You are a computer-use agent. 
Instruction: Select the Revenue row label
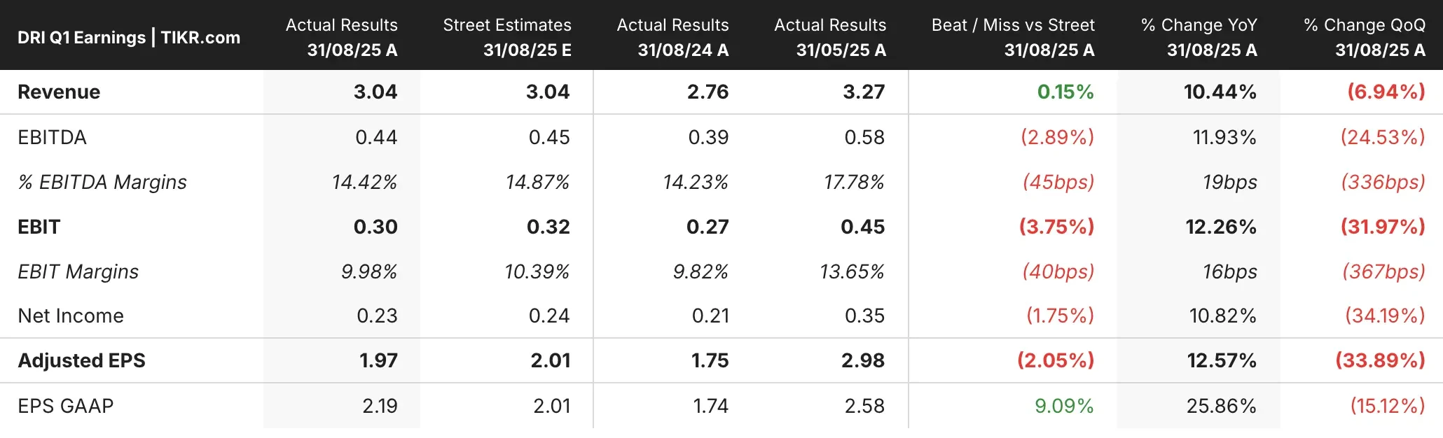click(59, 92)
